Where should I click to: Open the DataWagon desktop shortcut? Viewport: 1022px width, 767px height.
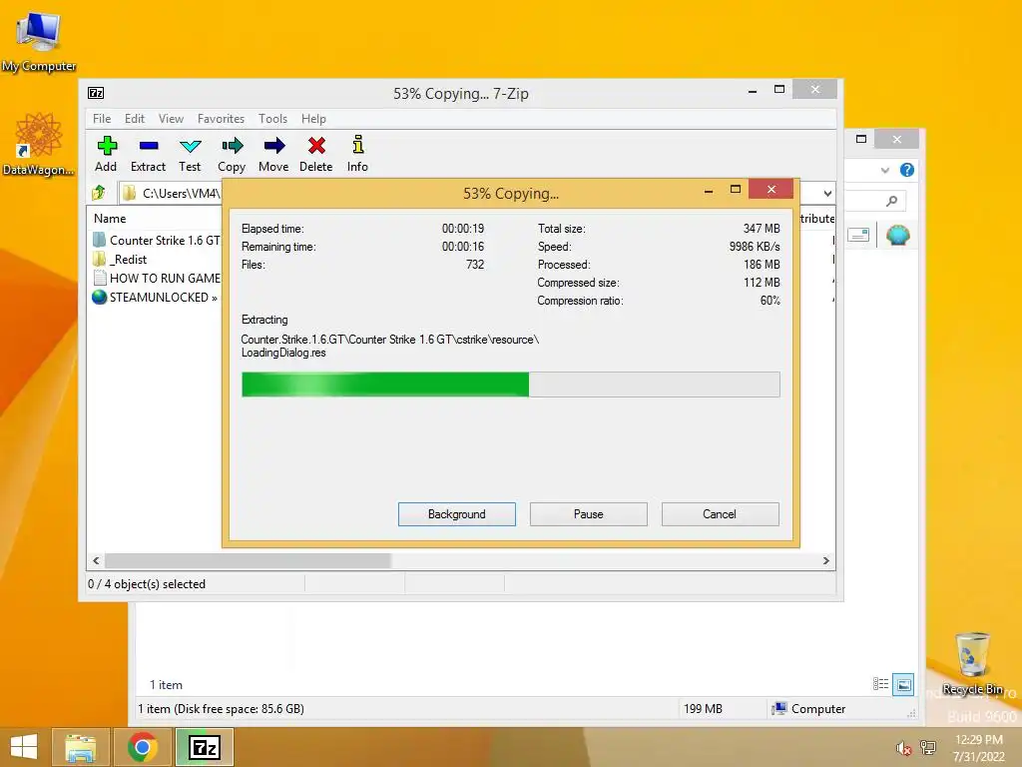click(39, 144)
